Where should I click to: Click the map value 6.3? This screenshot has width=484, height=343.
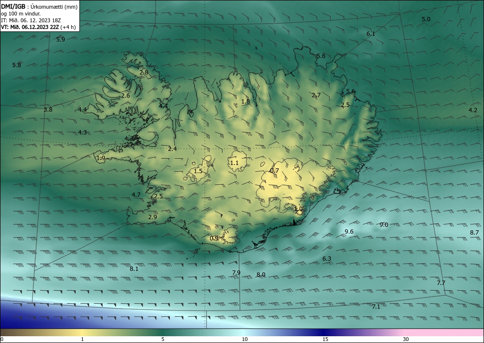click(327, 258)
